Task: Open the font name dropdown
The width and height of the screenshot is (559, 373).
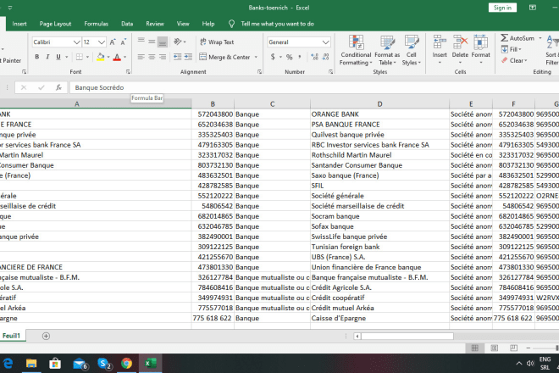Action: pos(76,42)
